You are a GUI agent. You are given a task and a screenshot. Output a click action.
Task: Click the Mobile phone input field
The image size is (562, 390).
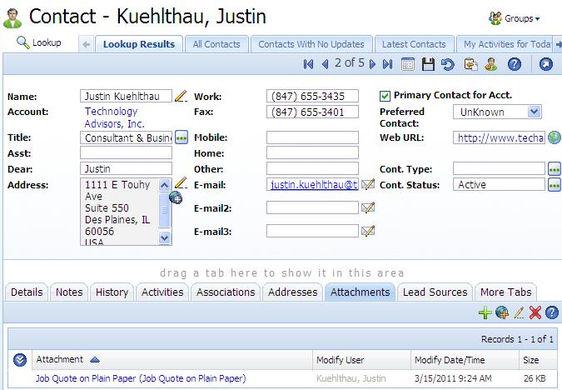pos(312,137)
